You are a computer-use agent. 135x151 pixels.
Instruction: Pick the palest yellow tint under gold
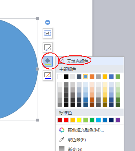coord(105,84)
